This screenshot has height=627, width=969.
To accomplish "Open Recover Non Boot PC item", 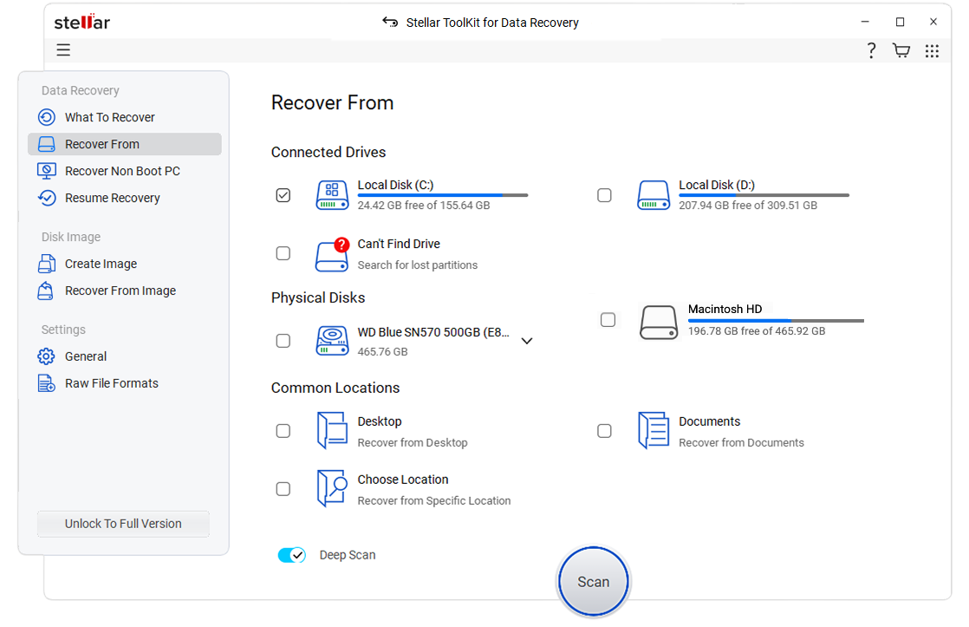I will pyautogui.click(x=125, y=171).
